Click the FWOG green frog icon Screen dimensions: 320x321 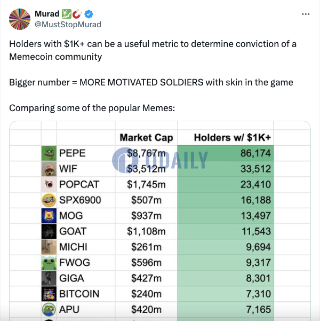(49, 263)
